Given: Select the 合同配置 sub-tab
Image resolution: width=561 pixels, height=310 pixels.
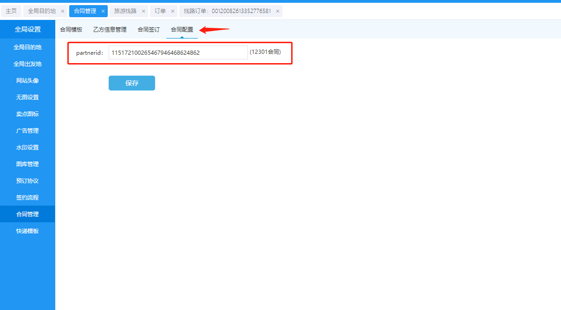Looking at the screenshot, I should pos(182,30).
